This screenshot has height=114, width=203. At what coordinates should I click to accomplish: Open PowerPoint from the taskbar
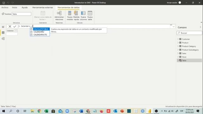tap(122, 111)
